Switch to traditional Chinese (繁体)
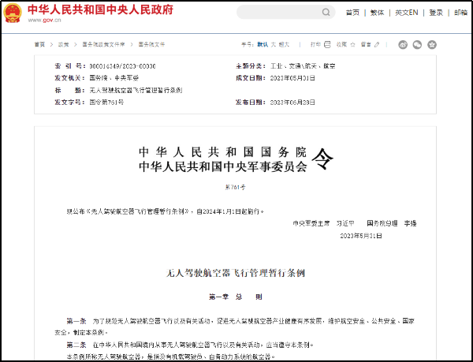Screen dimensions: 473x362 click(378, 13)
